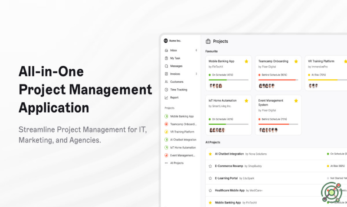Open the Report chart icon
Viewport: 347px width, 207px height.
[x=166, y=97]
